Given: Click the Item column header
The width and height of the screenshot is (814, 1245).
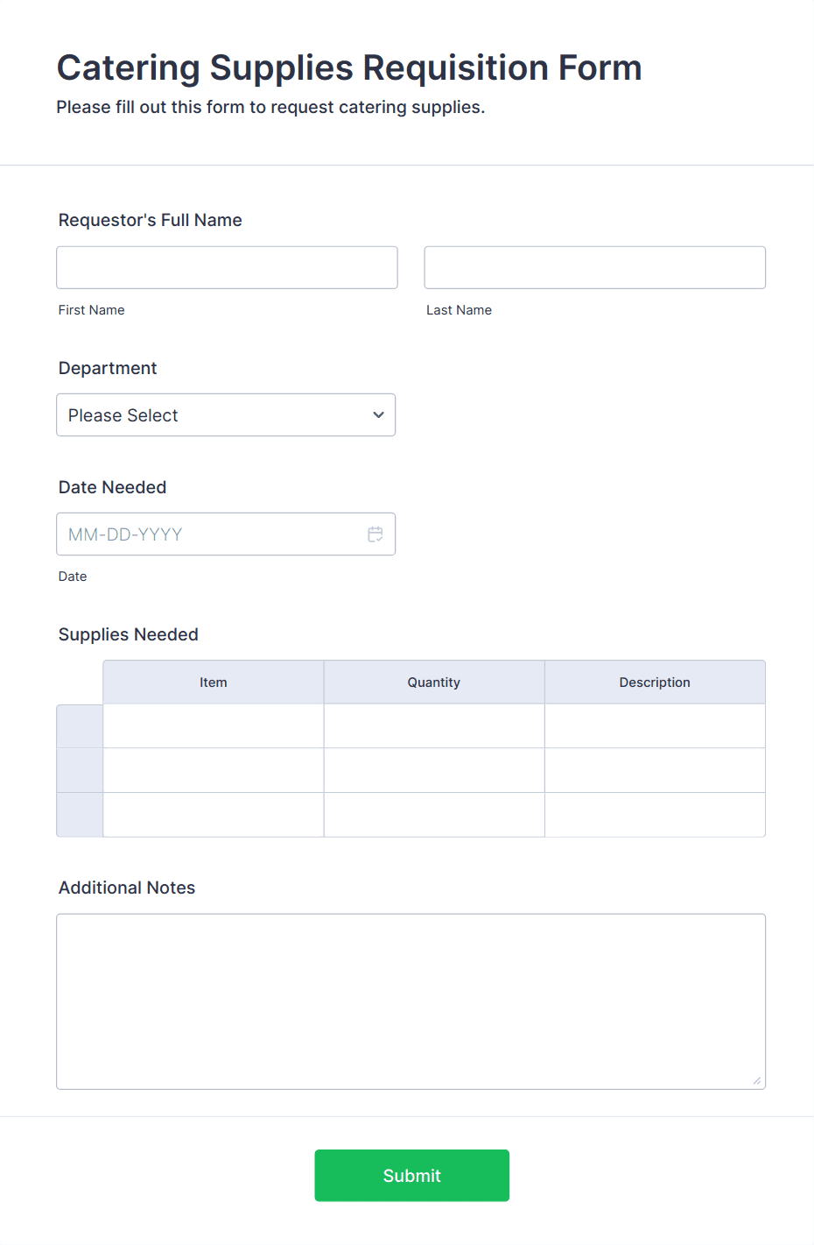Looking at the screenshot, I should tap(213, 682).
